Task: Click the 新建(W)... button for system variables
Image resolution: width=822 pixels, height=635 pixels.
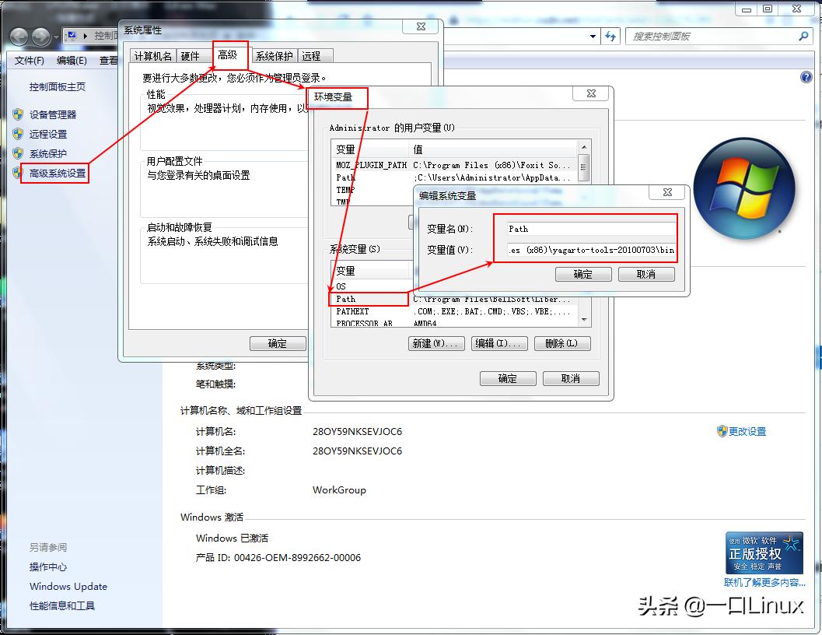Action: [x=436, y=343]
